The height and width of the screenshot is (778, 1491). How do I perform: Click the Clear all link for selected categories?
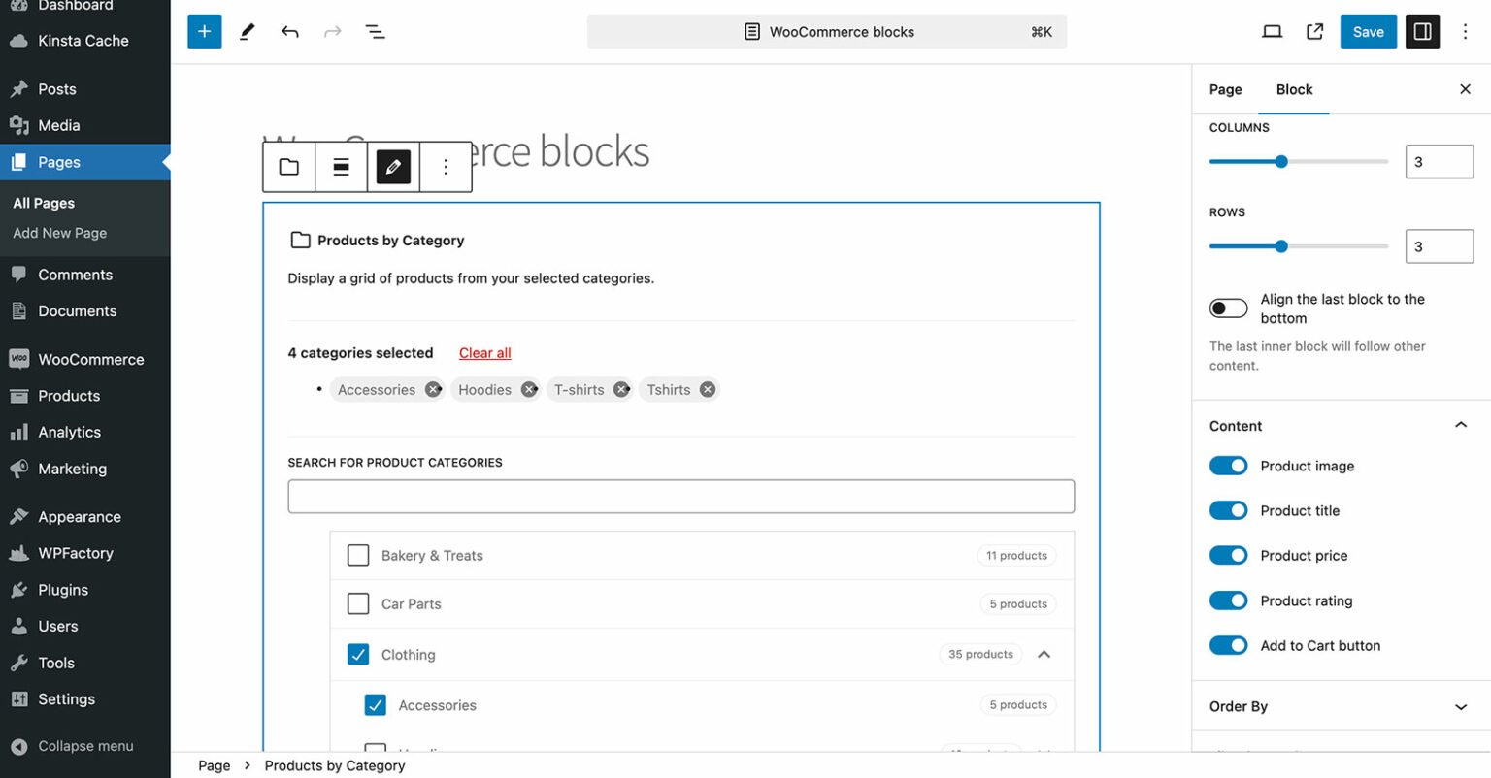pyautogui.click(x=483, y=352)
